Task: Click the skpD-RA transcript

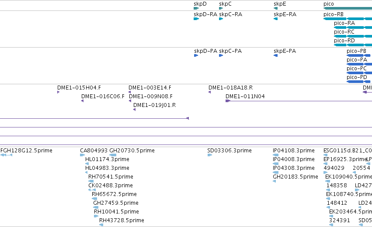Action: click(196, 19)
